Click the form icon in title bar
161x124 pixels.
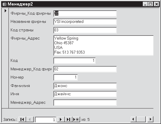click(4, 4)
